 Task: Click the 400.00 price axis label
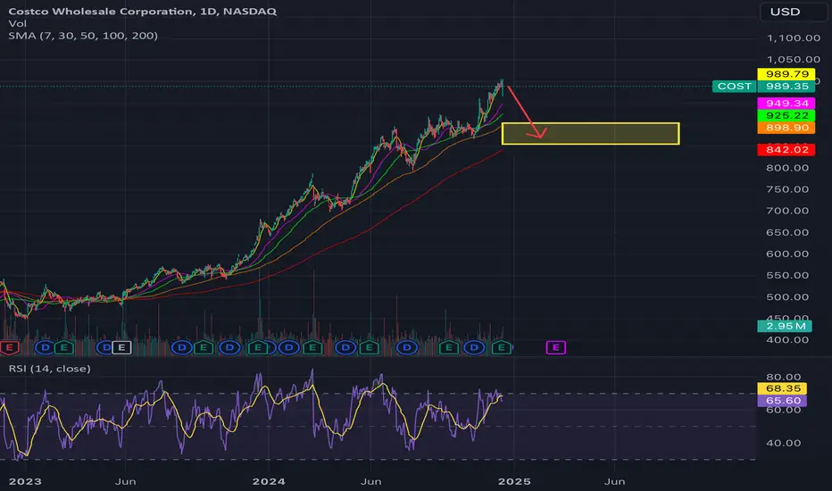point(787,340)
